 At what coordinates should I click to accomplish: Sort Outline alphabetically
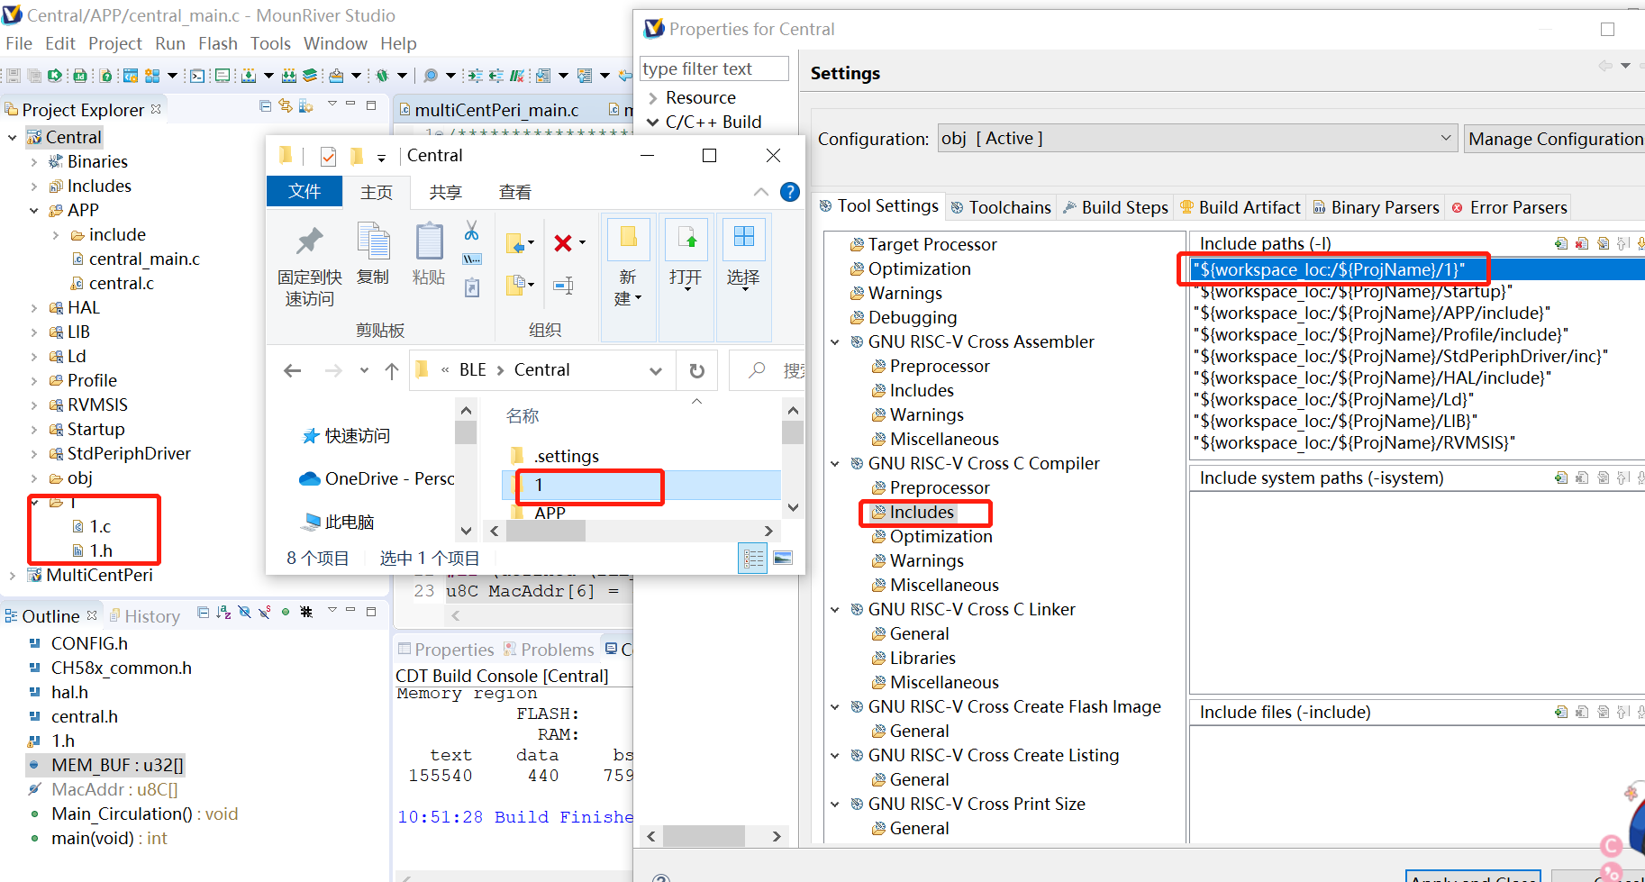click(223, 613)
